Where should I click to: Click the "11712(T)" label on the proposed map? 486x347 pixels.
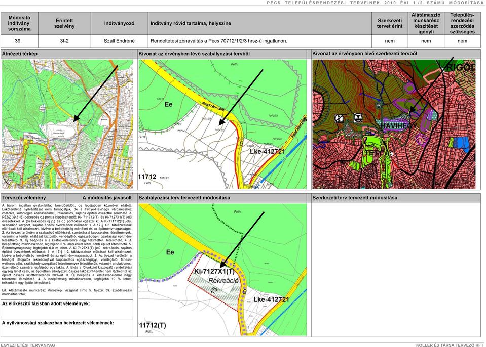[152, 325]
